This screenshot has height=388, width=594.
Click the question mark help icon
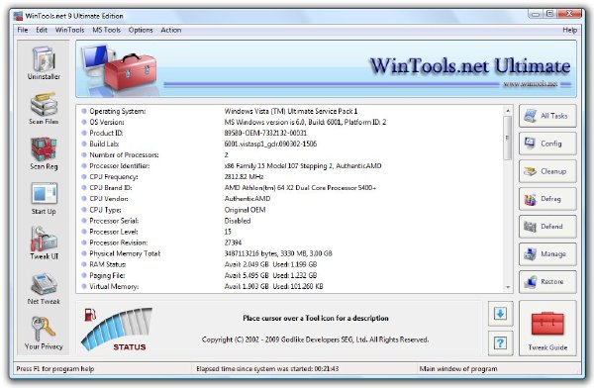point(500,343)
